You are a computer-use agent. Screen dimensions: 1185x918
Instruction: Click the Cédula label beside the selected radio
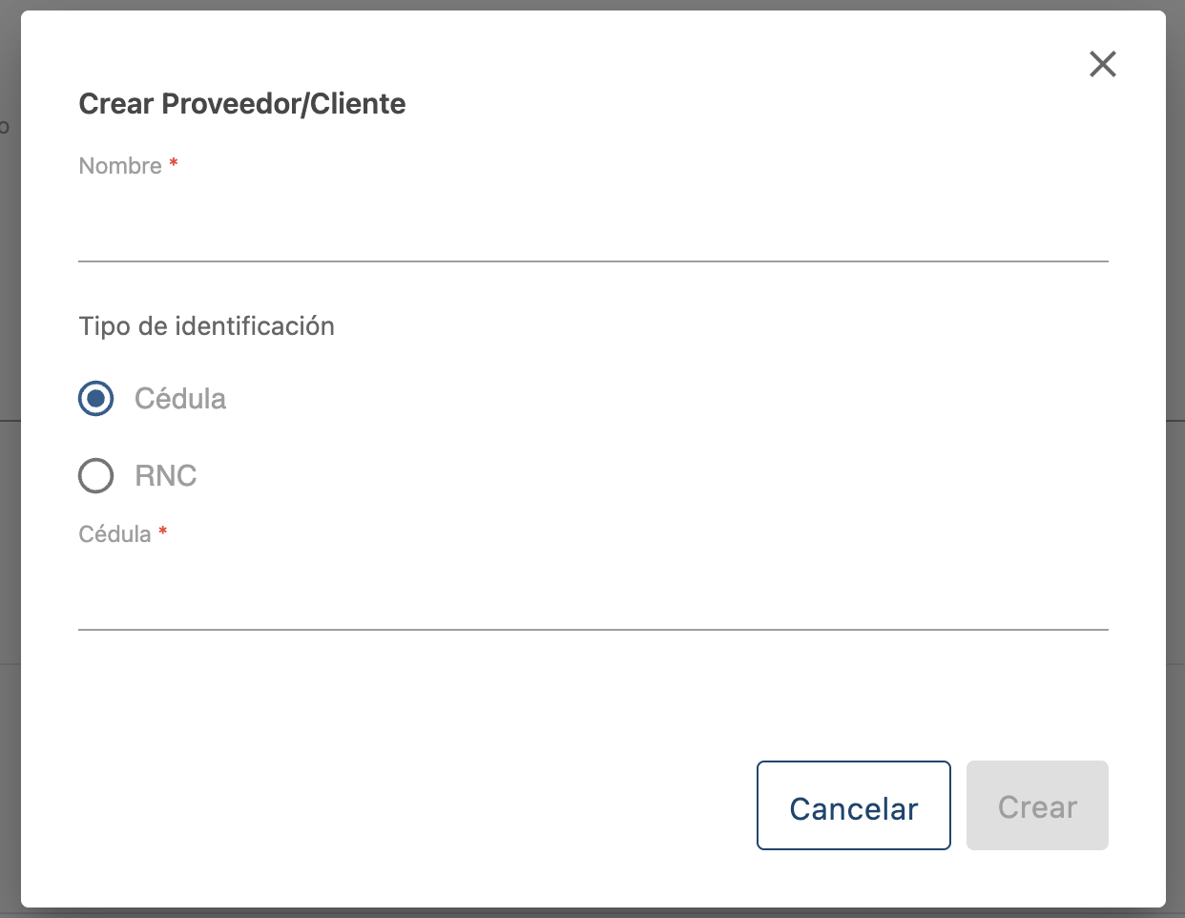pos(180,398)
